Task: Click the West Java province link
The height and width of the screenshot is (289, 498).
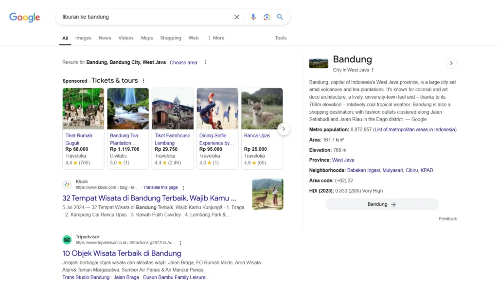Action: click(x=343, y=160)
